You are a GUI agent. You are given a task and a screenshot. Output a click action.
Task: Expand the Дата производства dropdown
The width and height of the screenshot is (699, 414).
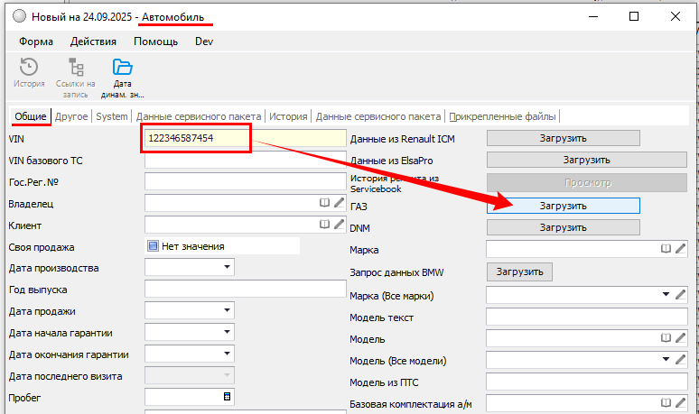pyautogui.click(x=224, y=268)
